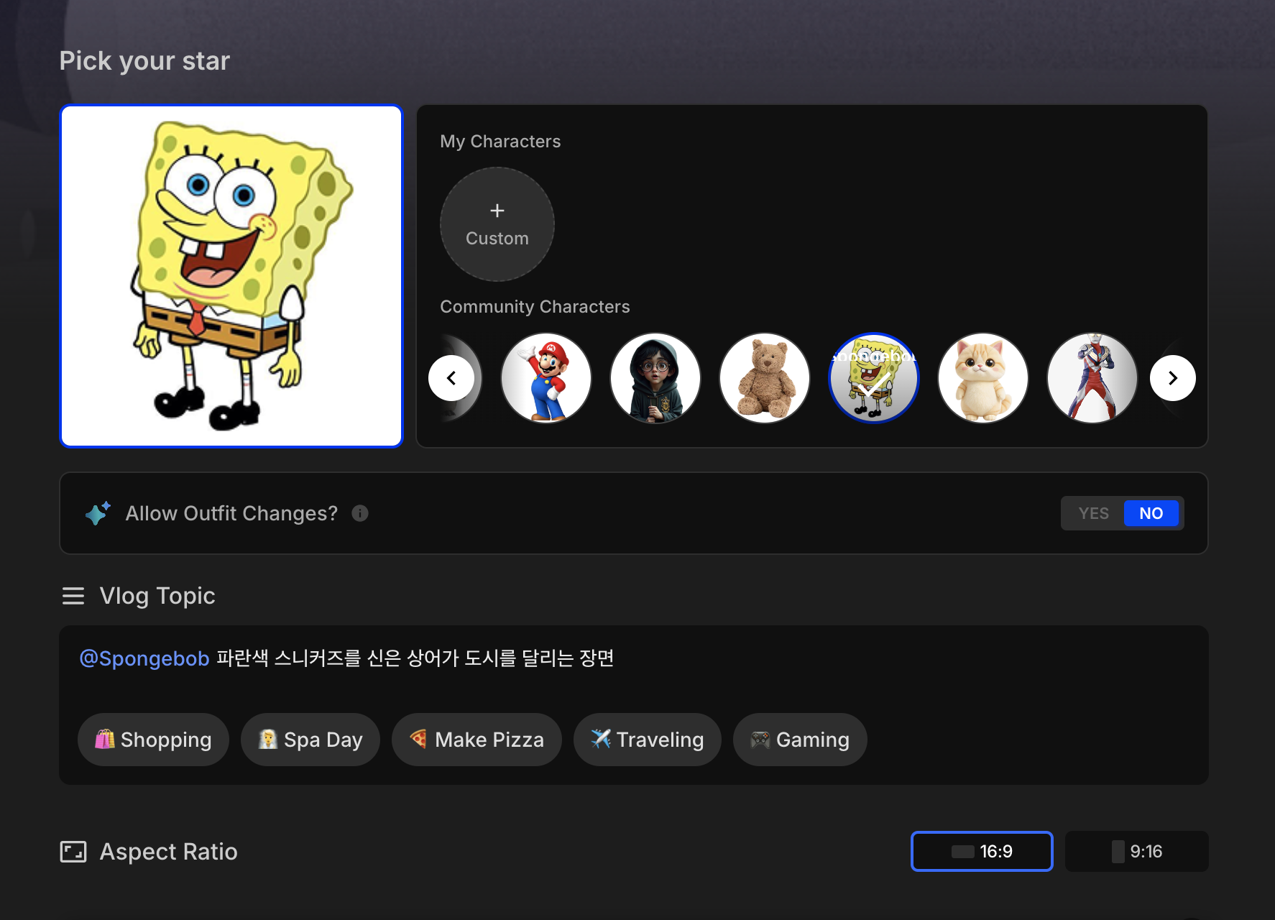
Task: Select the Spongebob community character avatar
Action: coord(874,378)
